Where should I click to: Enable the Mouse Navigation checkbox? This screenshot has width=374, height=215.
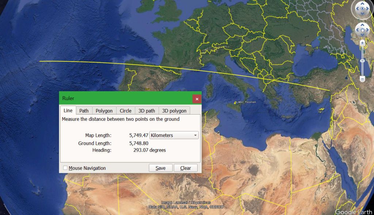pyautogui.click(x=65, y=168)
